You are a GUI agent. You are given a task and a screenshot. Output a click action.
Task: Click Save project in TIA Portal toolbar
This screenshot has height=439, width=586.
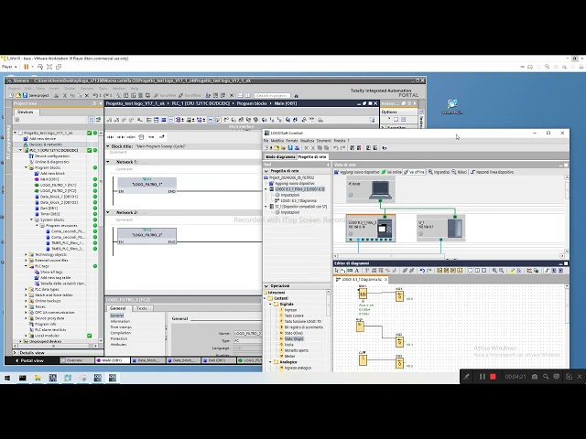click(37, 95)
